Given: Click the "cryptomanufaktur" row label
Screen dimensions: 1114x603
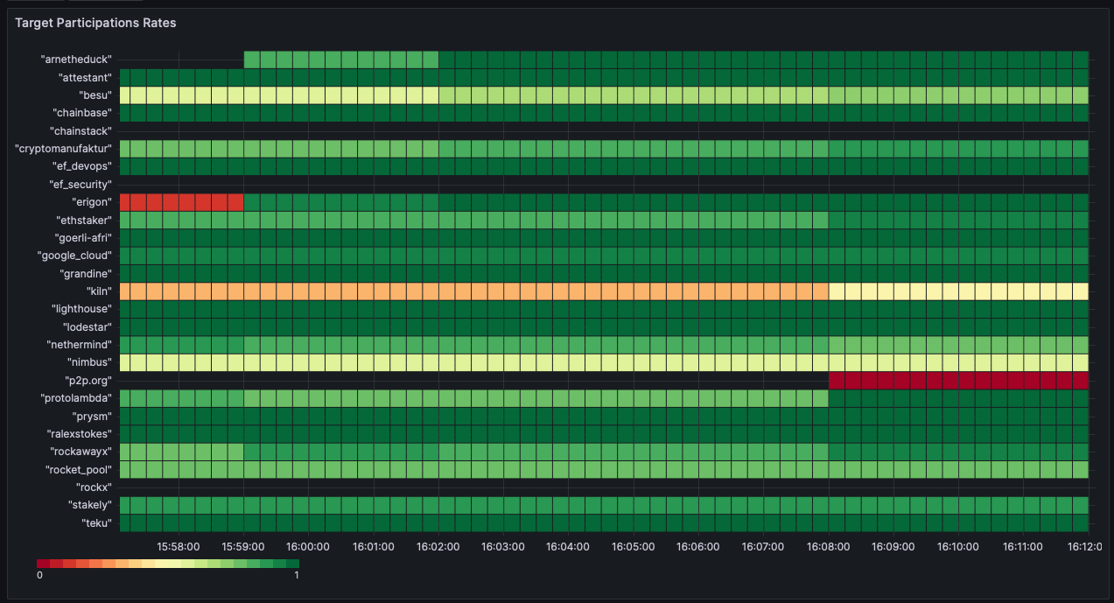Looking at the screenshot, I should (x=63, y=149).
